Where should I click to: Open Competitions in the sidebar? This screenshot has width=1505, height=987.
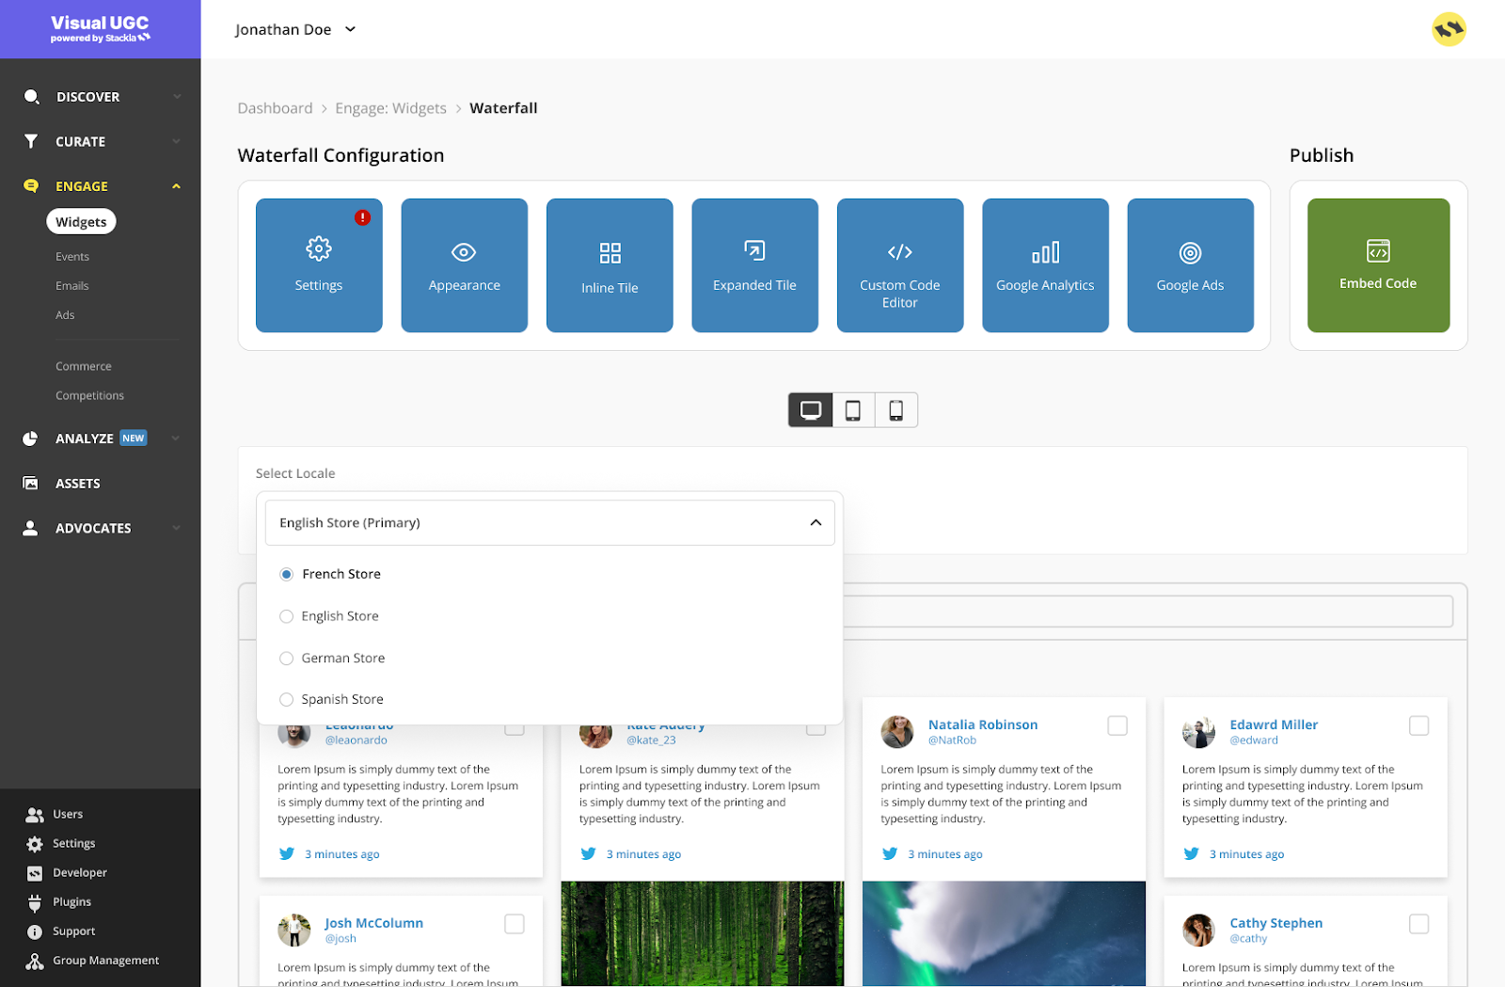point(89,396)
